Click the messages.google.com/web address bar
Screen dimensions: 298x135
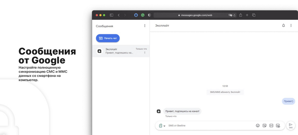coord(195,15)
